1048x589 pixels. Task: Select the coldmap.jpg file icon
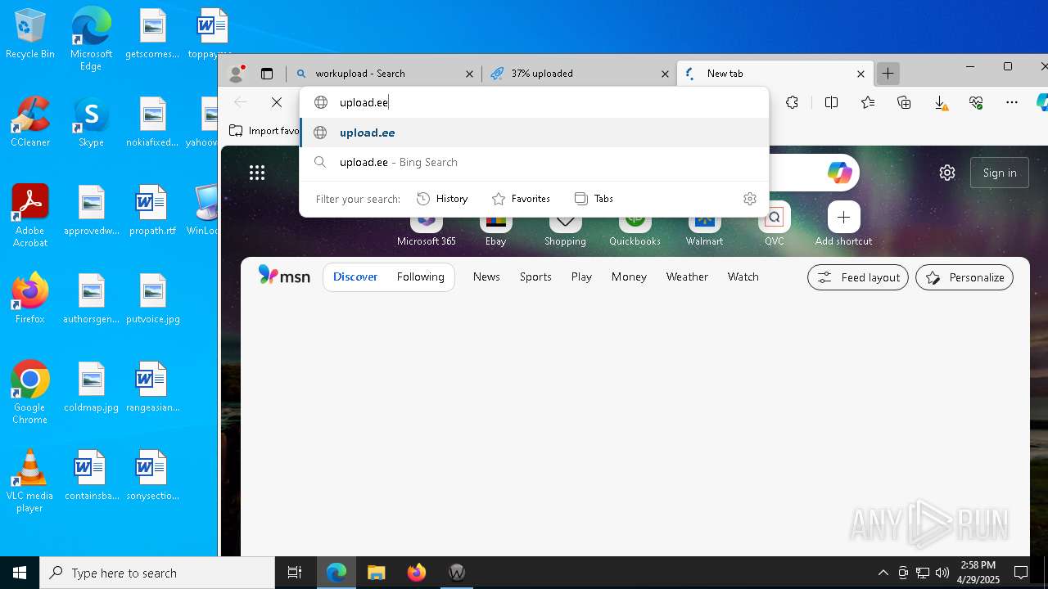point(91,388)
